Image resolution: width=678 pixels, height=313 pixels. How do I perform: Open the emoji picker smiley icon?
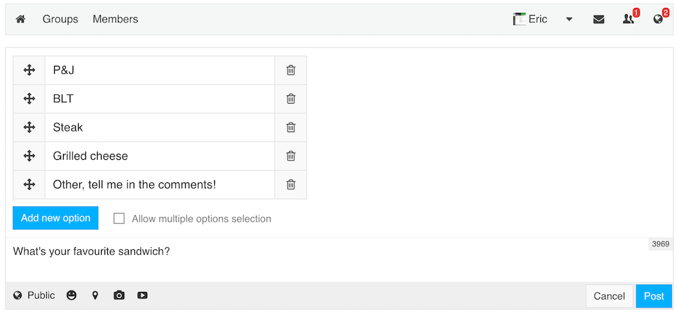pyautogui.click(x=72, y=295)
